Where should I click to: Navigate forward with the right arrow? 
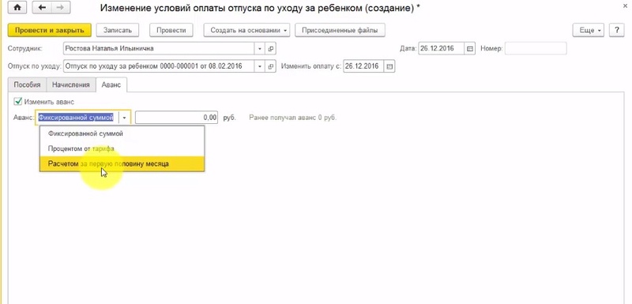click(x=61, y=8)
